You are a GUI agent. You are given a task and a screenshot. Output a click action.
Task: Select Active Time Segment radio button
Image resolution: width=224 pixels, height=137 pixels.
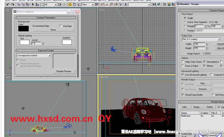coord(185,22)
